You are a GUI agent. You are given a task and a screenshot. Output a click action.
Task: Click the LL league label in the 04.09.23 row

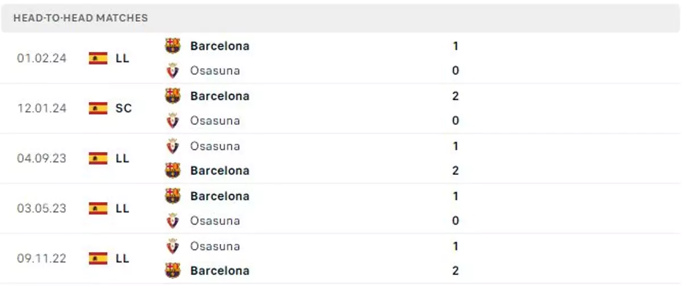122,158
